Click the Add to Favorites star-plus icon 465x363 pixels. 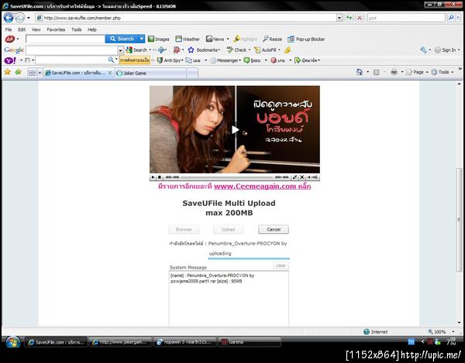click(19, 72)
